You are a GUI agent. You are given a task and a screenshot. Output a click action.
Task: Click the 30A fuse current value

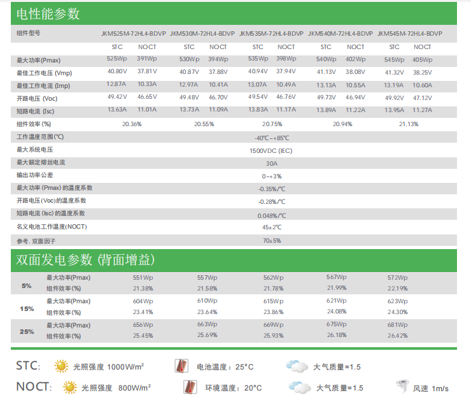point(272,164)
